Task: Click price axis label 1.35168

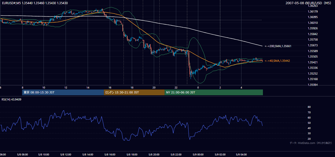Action: (x=313, y=79)
